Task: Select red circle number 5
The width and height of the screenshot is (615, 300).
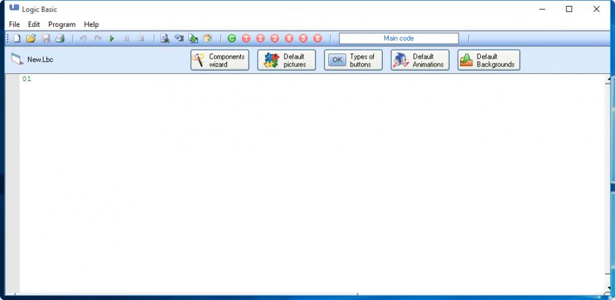Action: [303, 39]
